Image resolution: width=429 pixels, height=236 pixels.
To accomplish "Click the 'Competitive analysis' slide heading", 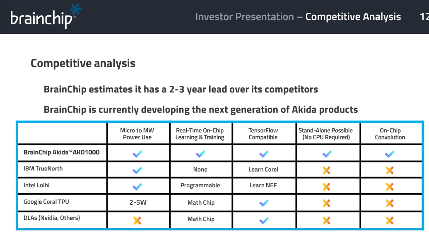I will 83,63.
